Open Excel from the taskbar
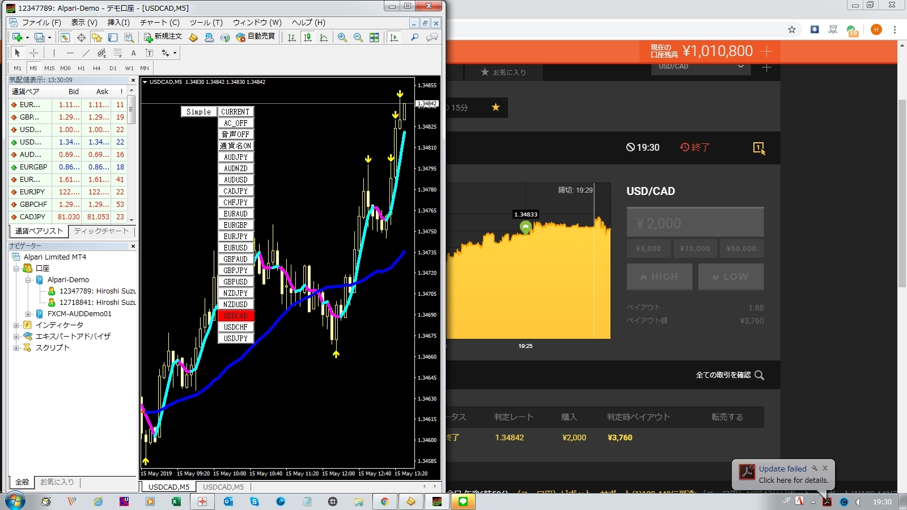 (x=176, y=501)
